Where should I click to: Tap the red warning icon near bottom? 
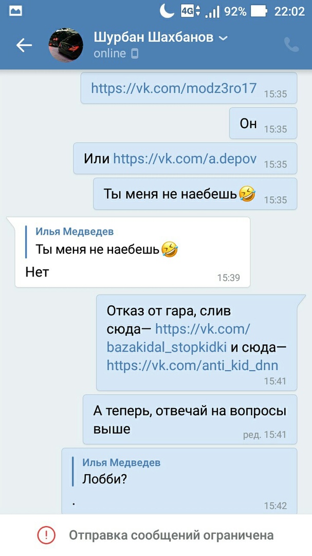46,535
